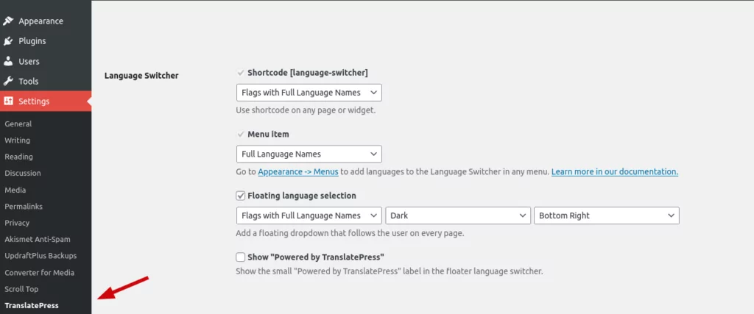Click the Shortcode language-switcher checkmark

(x=240, y=73)
